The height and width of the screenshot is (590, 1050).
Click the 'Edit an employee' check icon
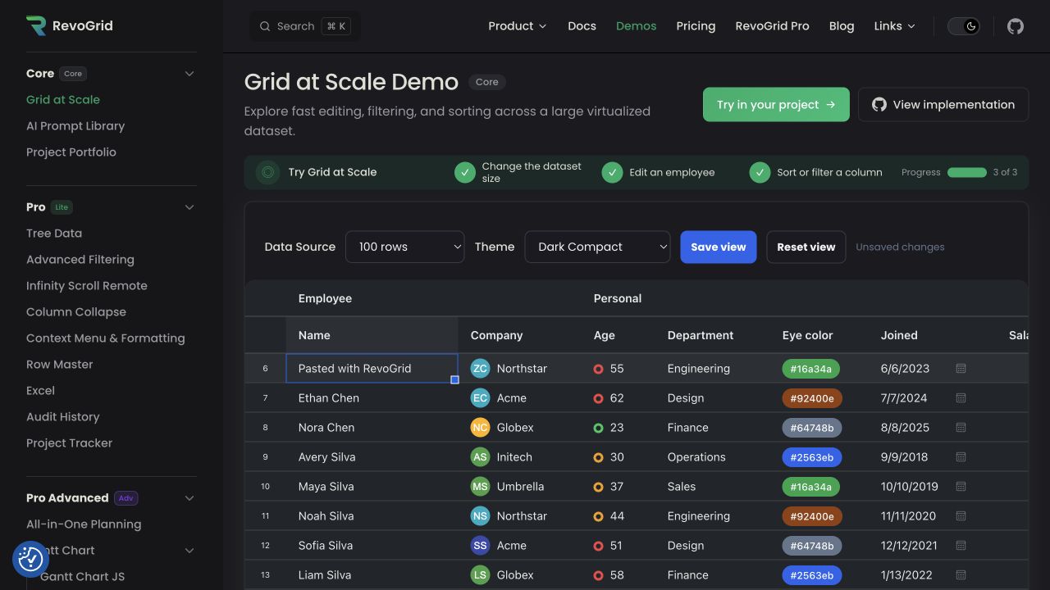click(612, 172)
